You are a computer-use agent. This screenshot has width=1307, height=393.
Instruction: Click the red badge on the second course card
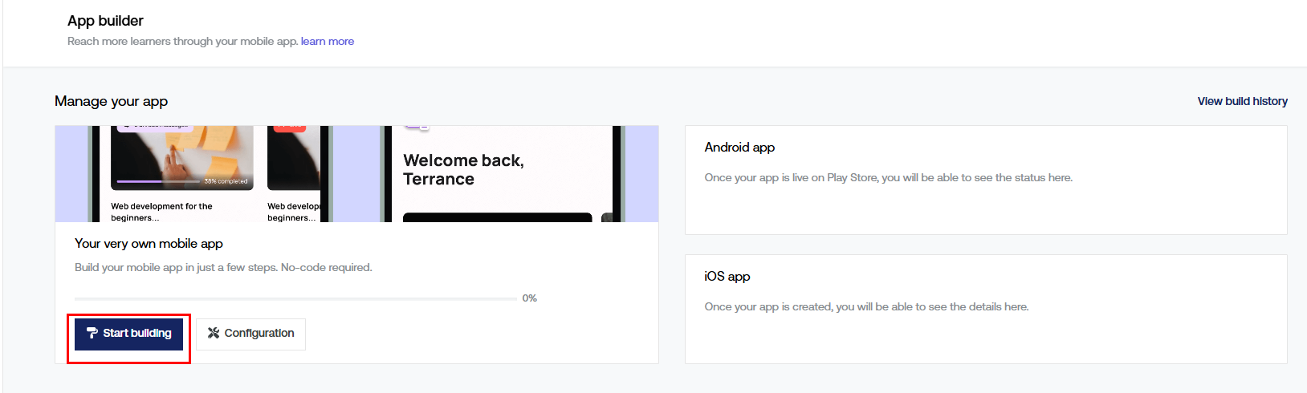click(x=289, y=128)
